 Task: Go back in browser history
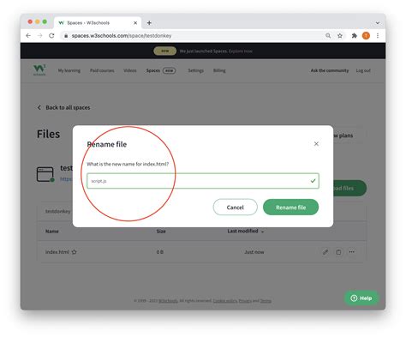click(28, 36)
